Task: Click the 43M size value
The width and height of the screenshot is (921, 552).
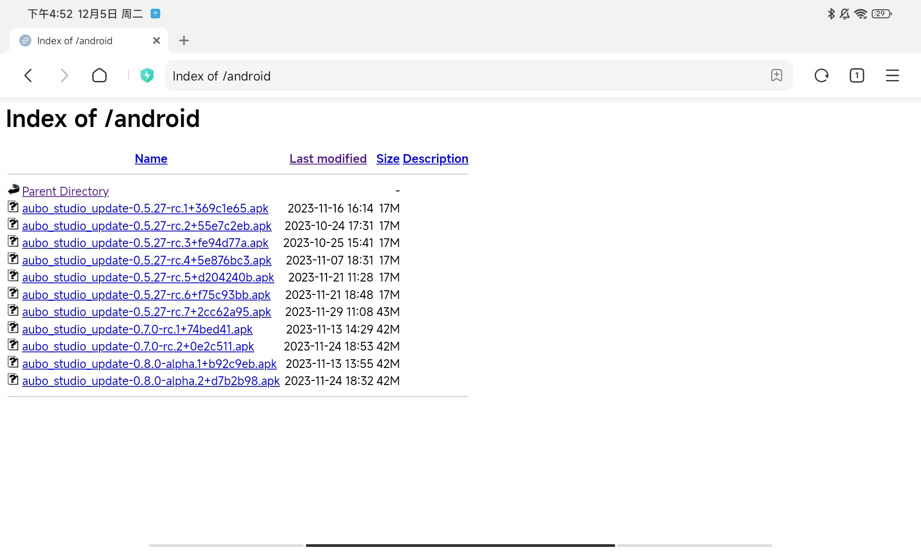Action: 388,312
